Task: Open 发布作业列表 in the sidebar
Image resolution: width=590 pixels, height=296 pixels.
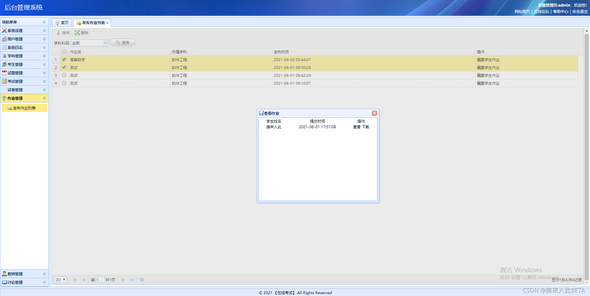Action: [24, 108]
